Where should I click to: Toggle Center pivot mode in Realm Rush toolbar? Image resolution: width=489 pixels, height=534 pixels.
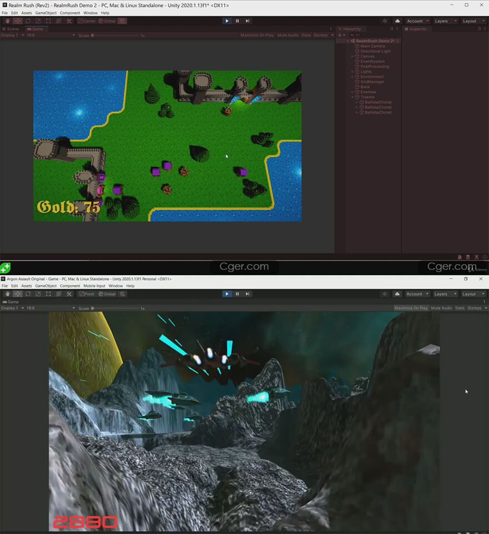(87, 21)
